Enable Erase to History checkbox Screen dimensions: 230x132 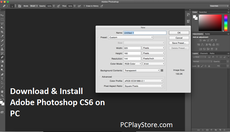click(84, 6)
